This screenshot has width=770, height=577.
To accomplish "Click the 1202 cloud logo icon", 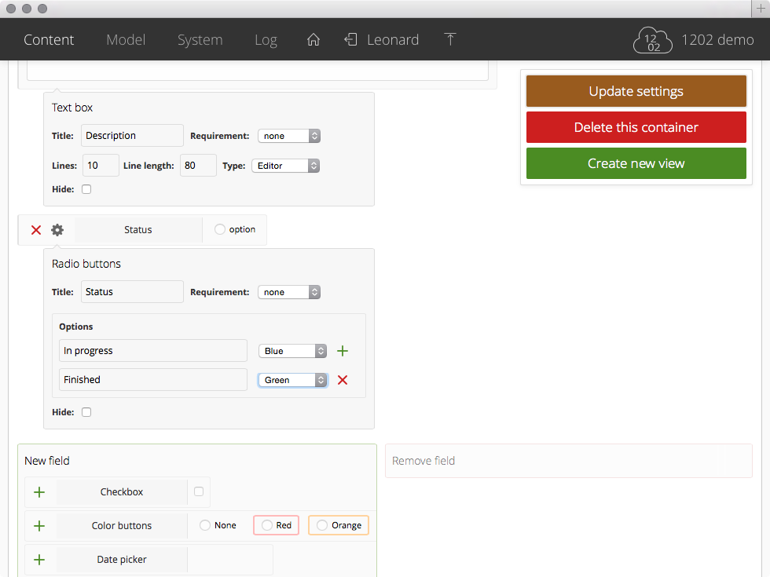I will 653,41.
